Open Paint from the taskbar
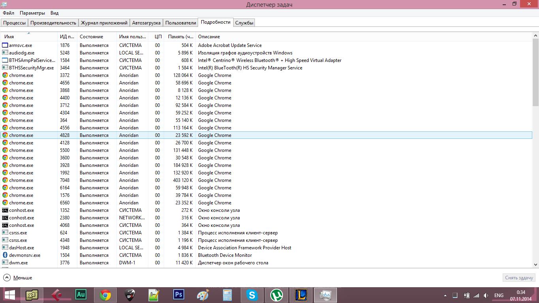The image size is (539, 303). click(x=203, y=295)
